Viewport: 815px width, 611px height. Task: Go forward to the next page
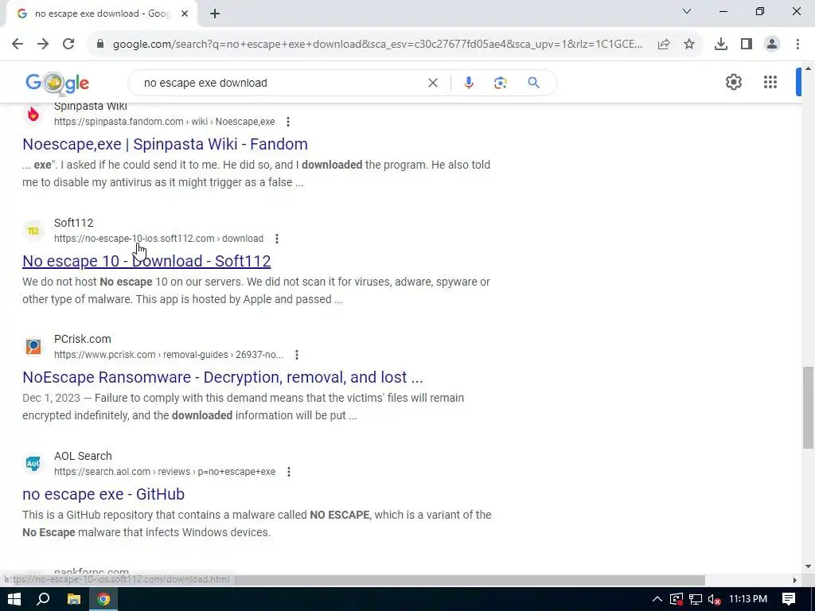pos(43,45)
